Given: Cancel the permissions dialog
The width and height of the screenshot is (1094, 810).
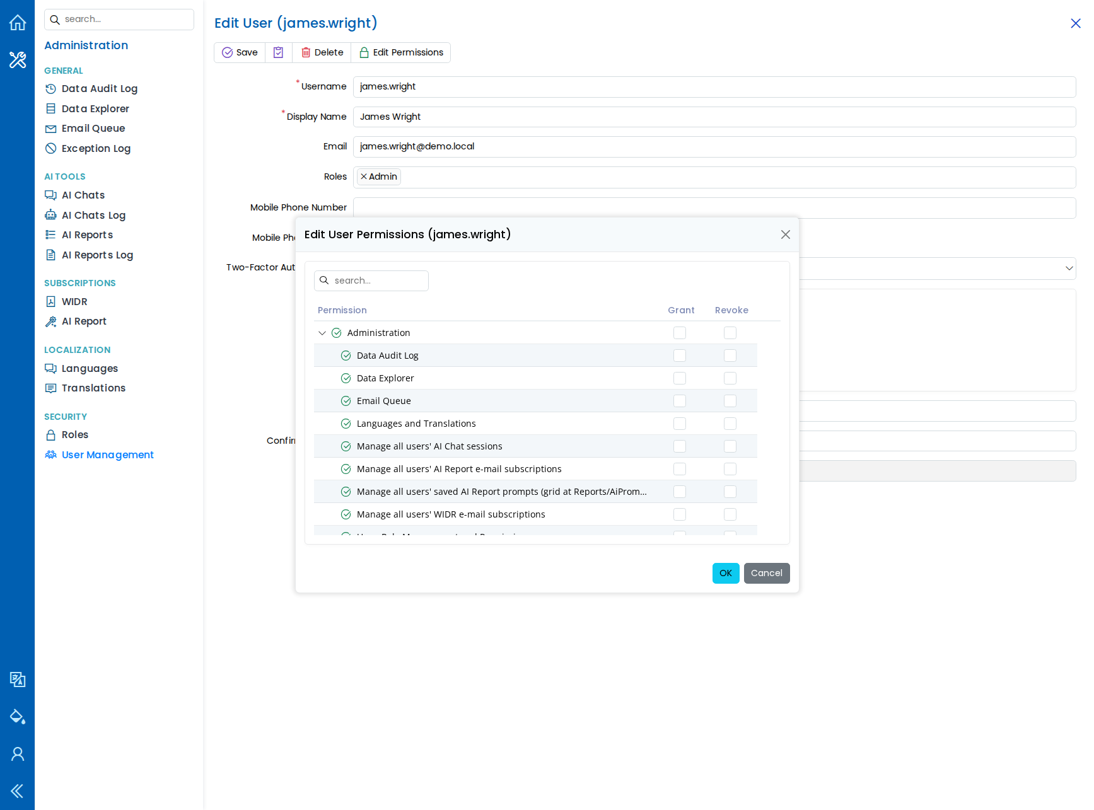Looking at the screenshot, I should (767, 573).
